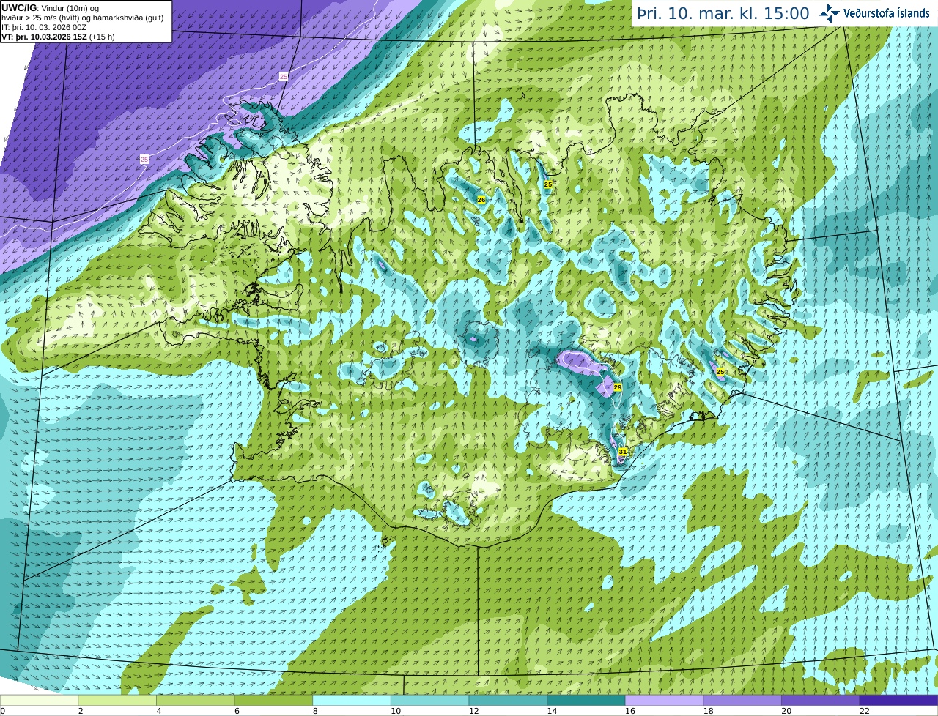Pick the darkest indigo swatch above 22 m/s
The width and height of the screenshot is (938, 716).
coord(898,700)
